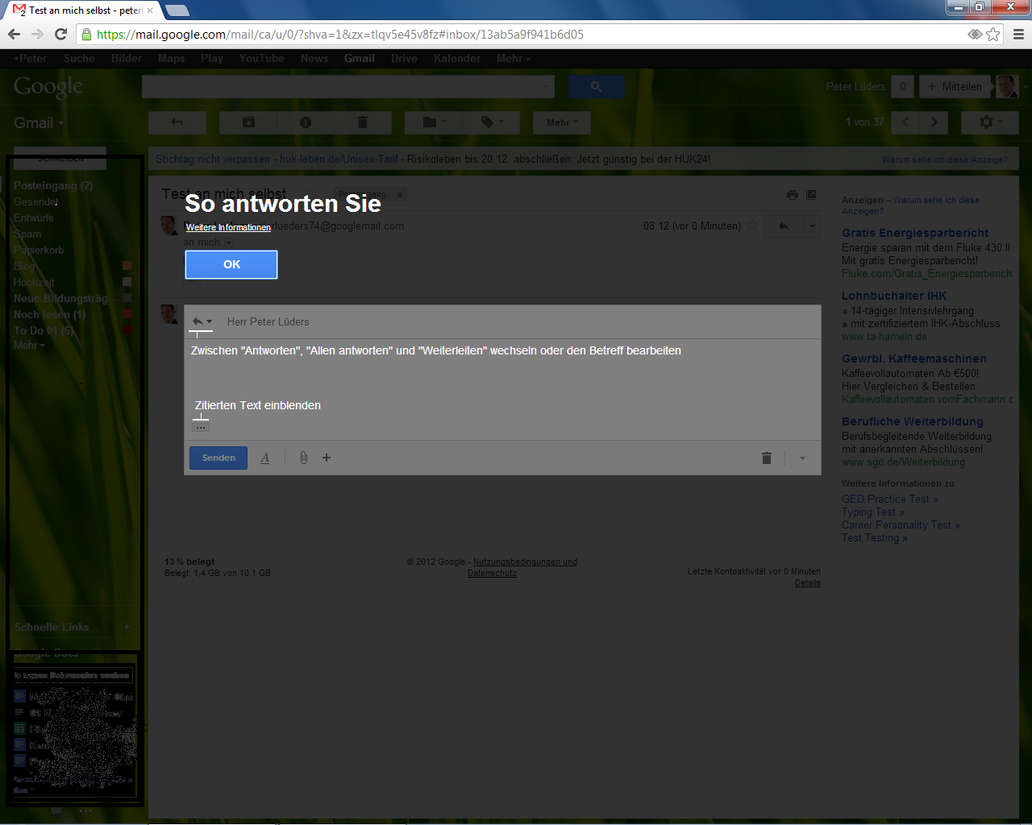1032x825 pixels.
Task: Remove the Posteingang label with its x
Action: tap(399, 195)
